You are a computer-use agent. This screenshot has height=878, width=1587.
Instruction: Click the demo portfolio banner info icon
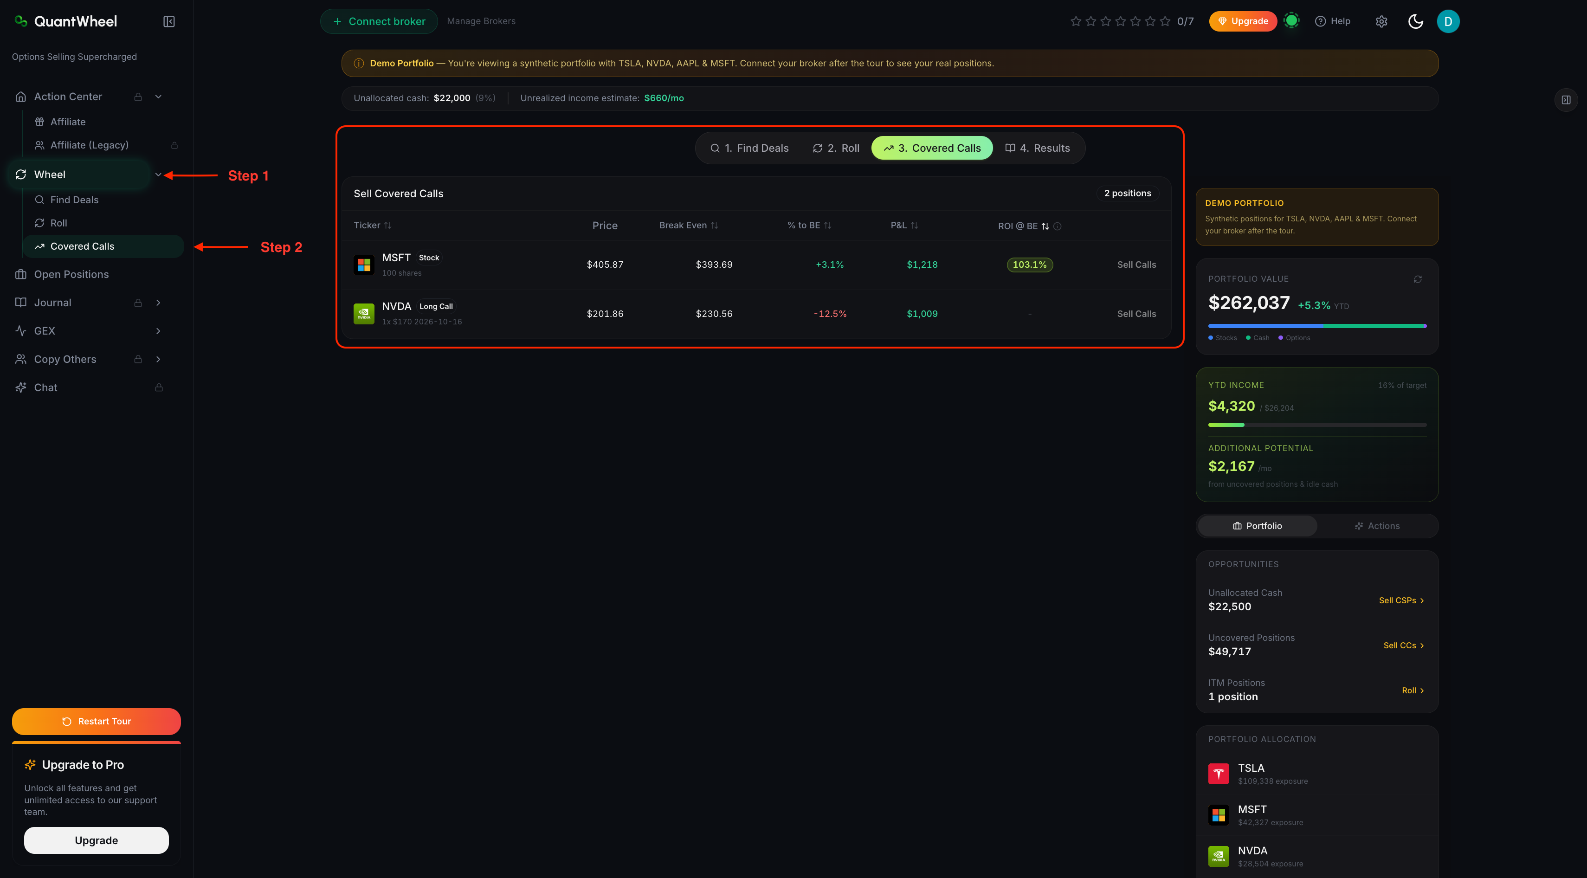(359, 64)
